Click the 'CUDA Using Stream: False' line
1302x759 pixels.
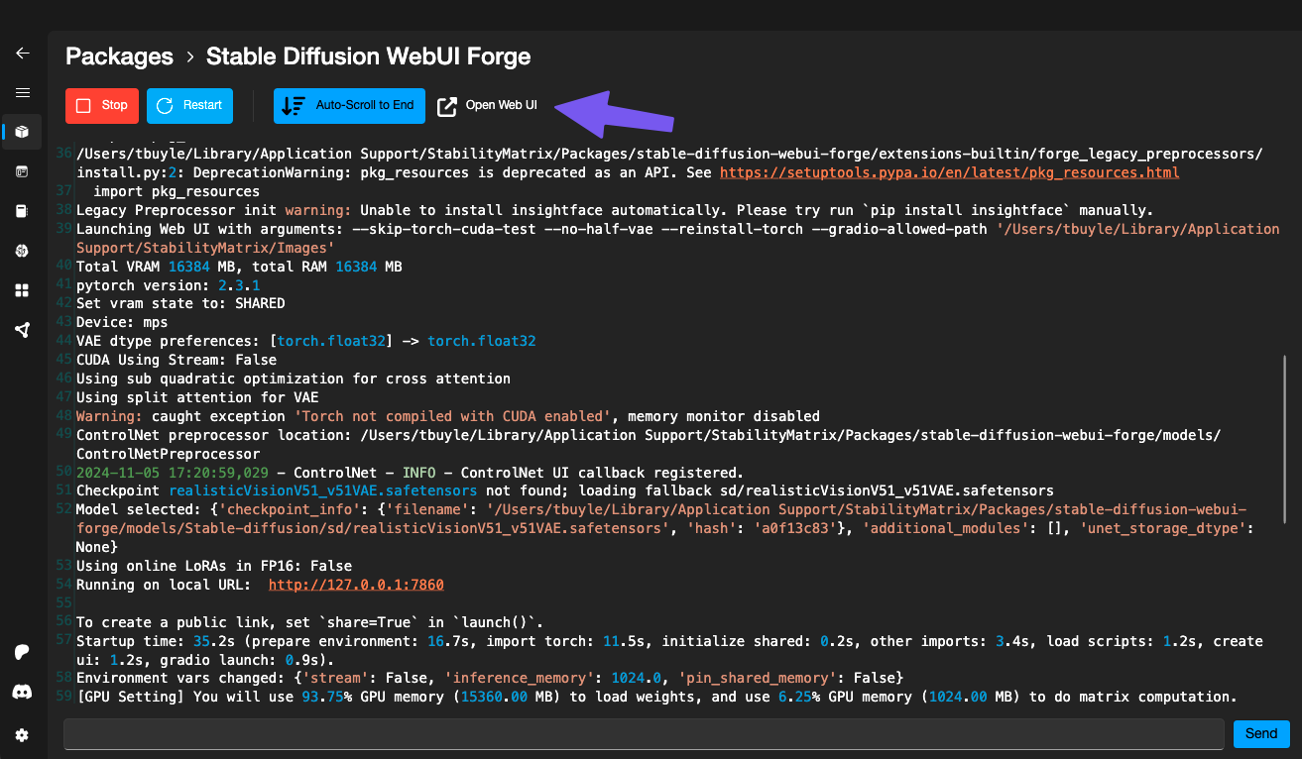[177, 360]
